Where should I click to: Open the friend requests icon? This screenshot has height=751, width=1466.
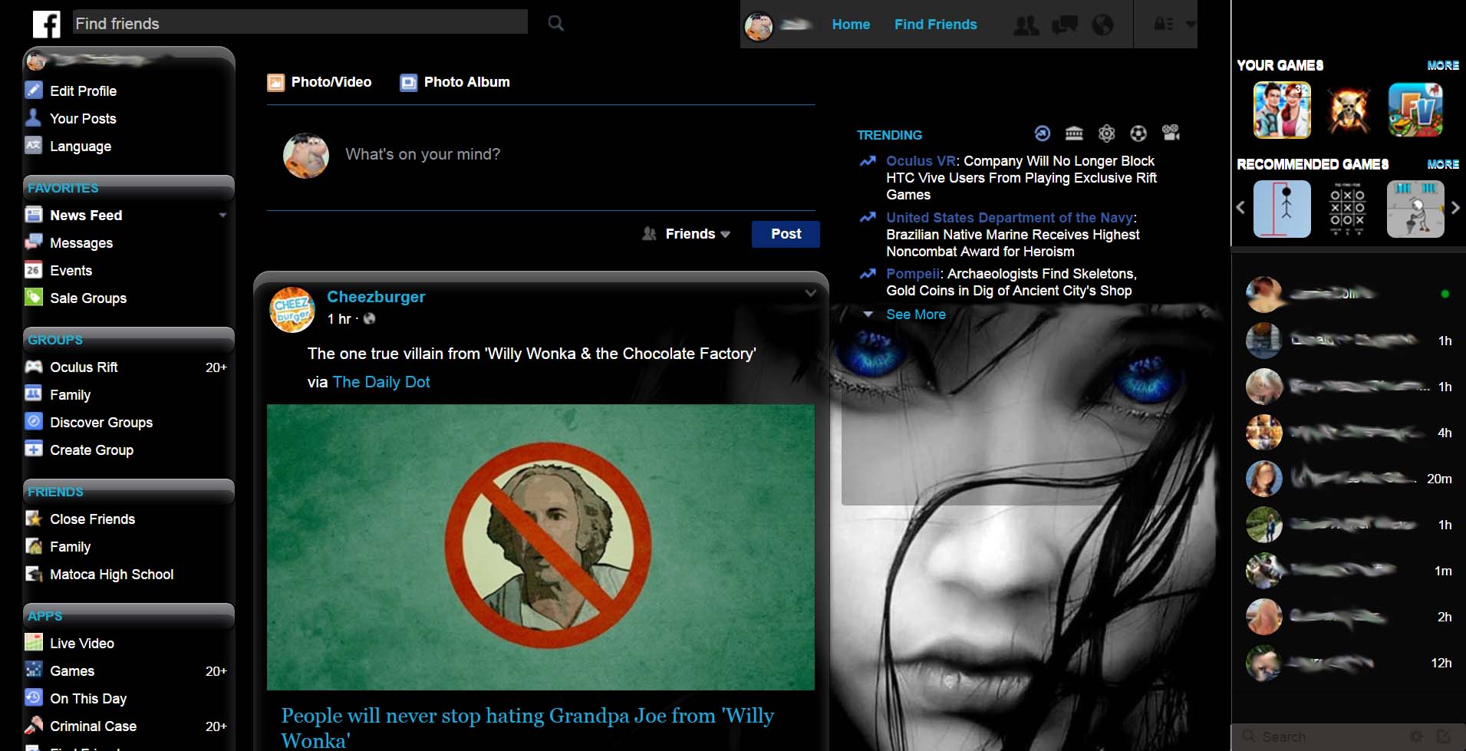click(1026, 25)
